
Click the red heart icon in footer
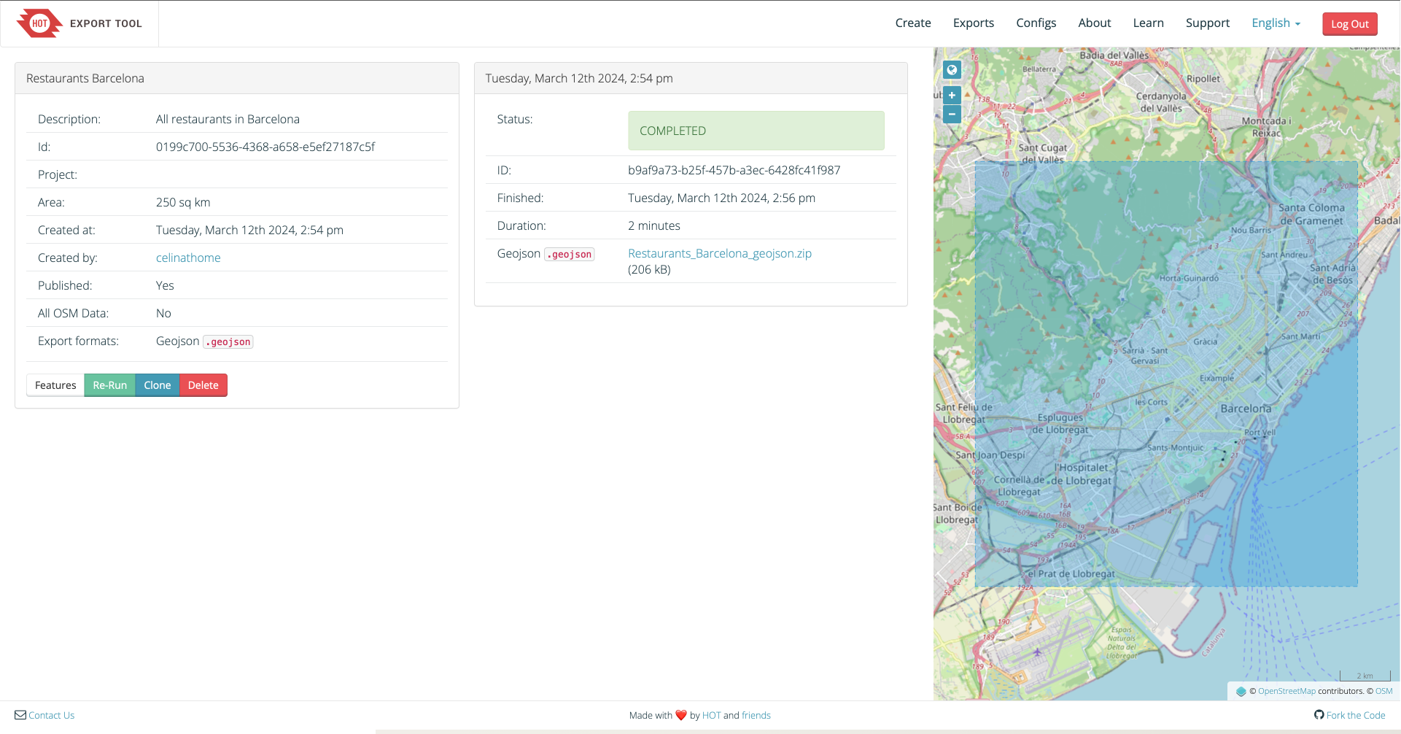[x=681, y=715]
